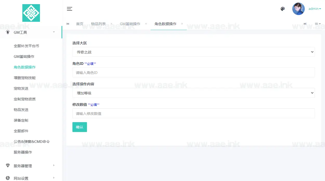Jump tabs backward with rewind icon
The height and width of the screenshot is (181, 325).
[68, 24]
